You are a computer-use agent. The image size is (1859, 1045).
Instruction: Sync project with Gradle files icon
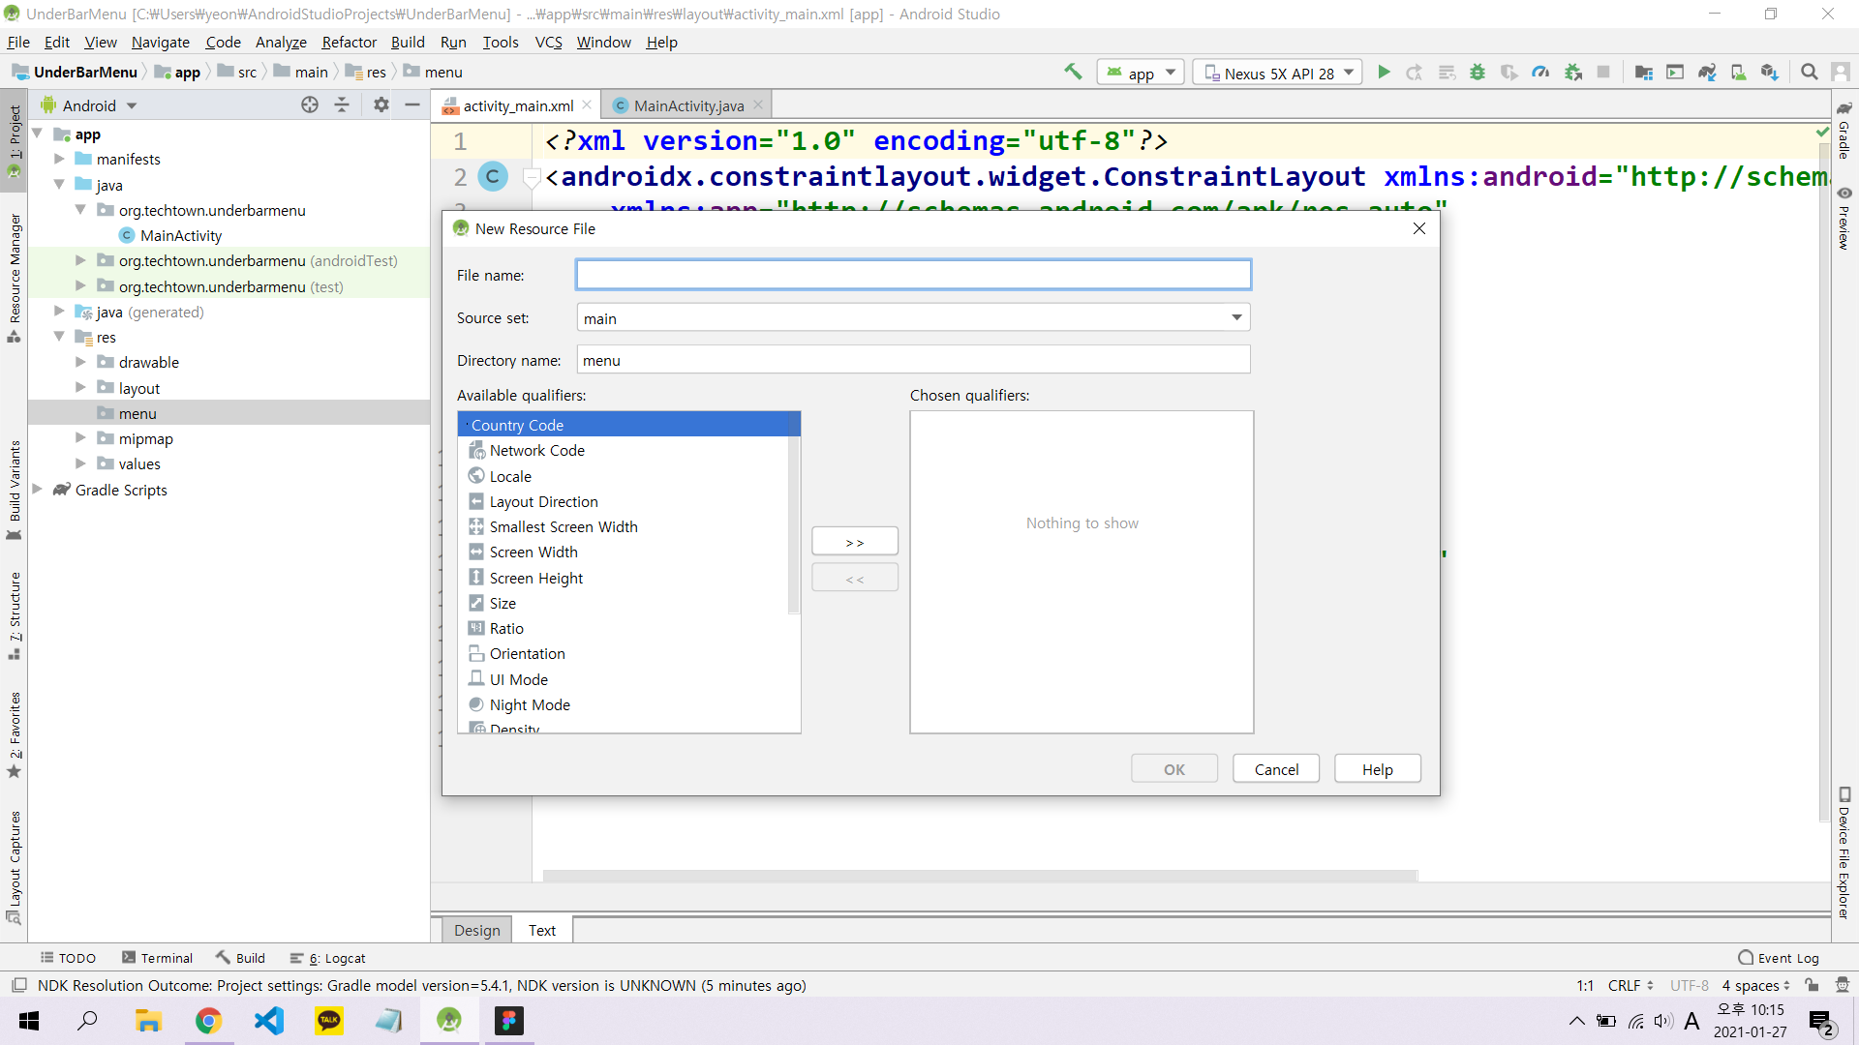point(1707,73)
